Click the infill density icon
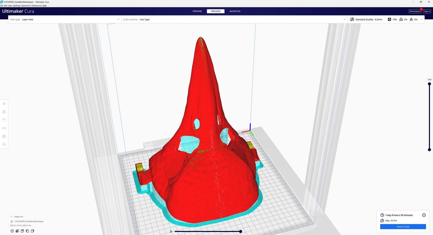 point(389,19)
